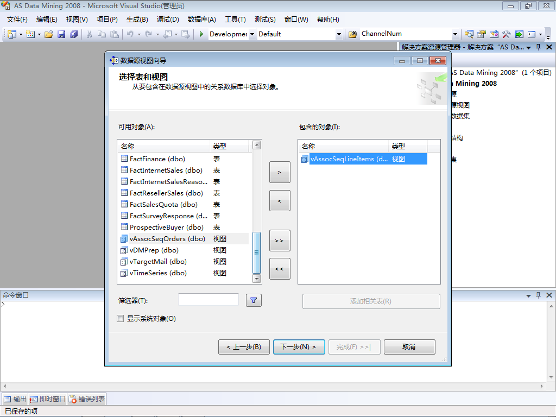Image resolution: width=556 pixels, height=417 pixels.
Task: Click the green Start Debugging arrow
Action: click(201, 34)
